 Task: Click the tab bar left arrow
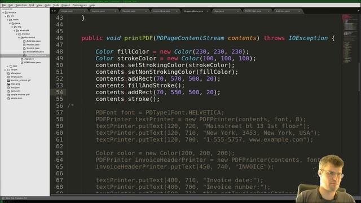point(52,11)
